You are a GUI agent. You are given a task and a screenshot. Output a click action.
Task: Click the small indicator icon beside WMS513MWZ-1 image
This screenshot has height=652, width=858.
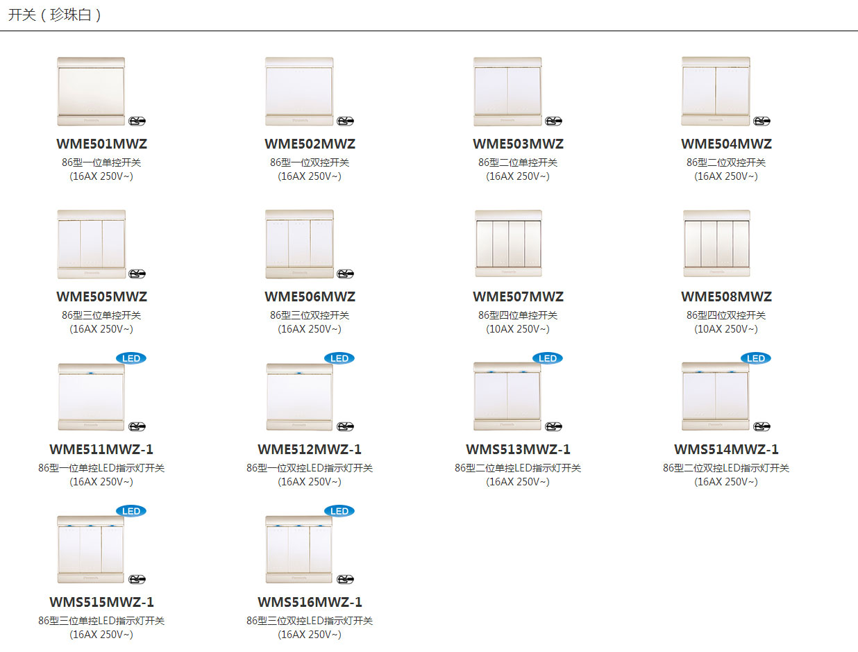pos(554,426)
